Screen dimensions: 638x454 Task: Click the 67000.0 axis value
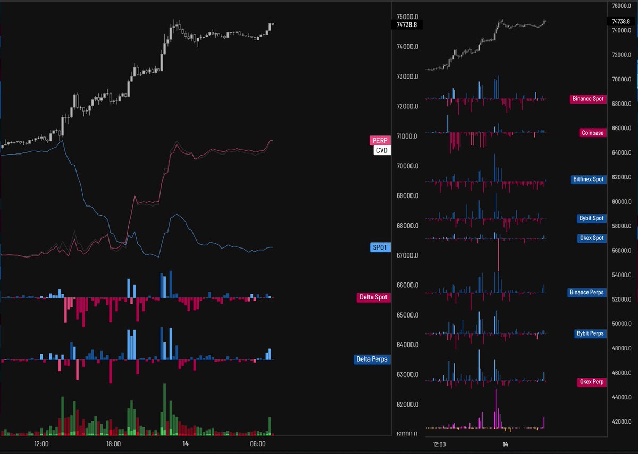(x=407, y=255)
